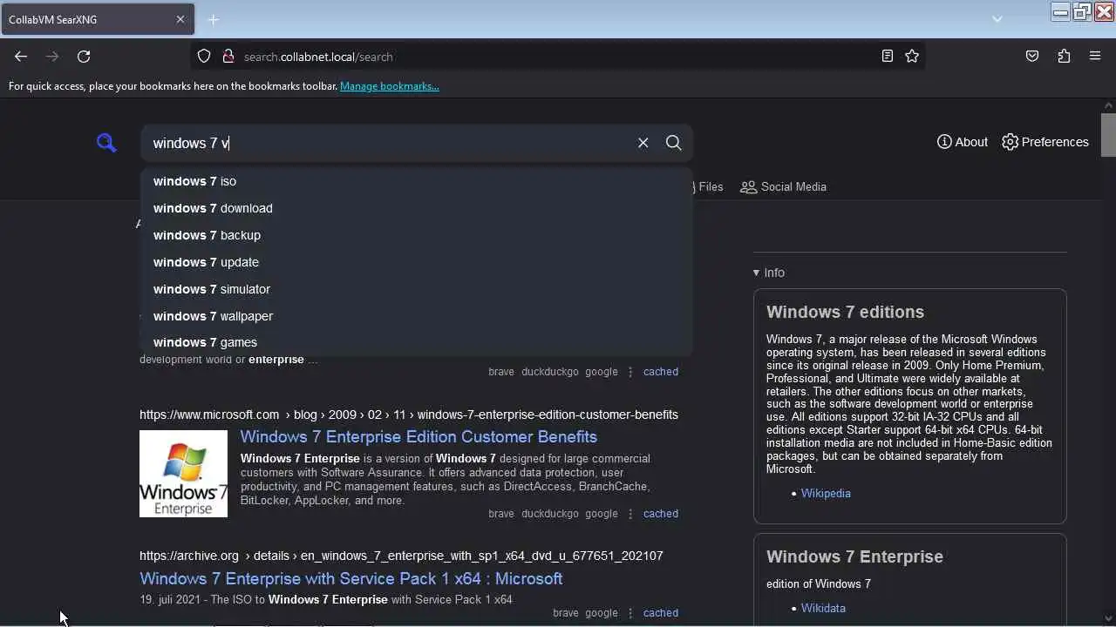
Task: Bookmark this page with star
Action: pos(912,57)
